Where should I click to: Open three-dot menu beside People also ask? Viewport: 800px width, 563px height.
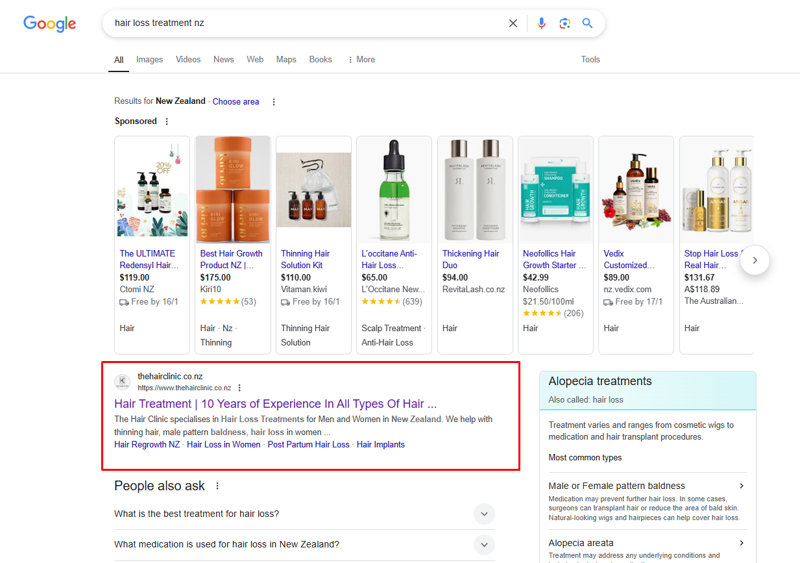217,486
